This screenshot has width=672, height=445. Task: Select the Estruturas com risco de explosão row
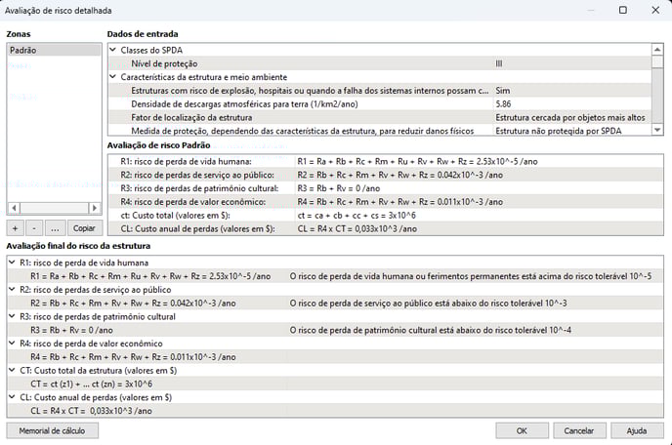coord(380,91)
